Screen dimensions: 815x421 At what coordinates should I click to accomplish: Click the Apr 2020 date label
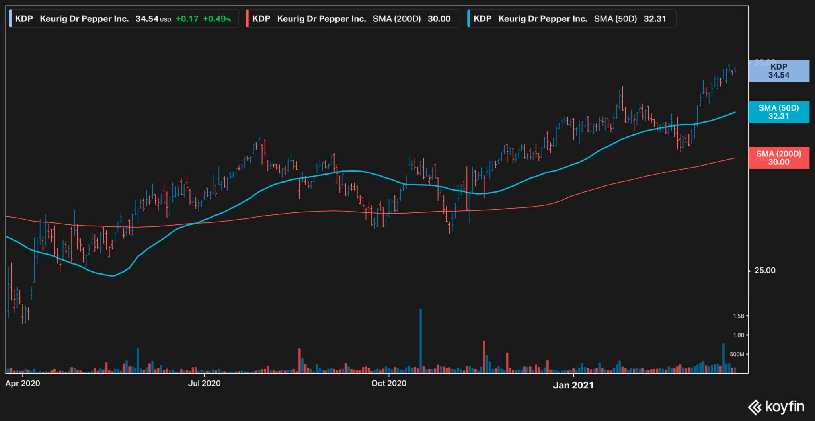pyautogui.click(x=23, y=383)
